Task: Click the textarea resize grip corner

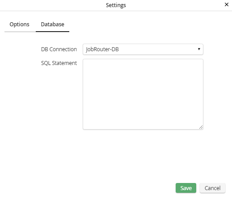Action: coord(201,127)
